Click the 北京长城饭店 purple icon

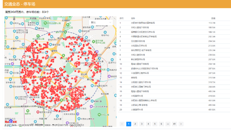tap(78, 114)
